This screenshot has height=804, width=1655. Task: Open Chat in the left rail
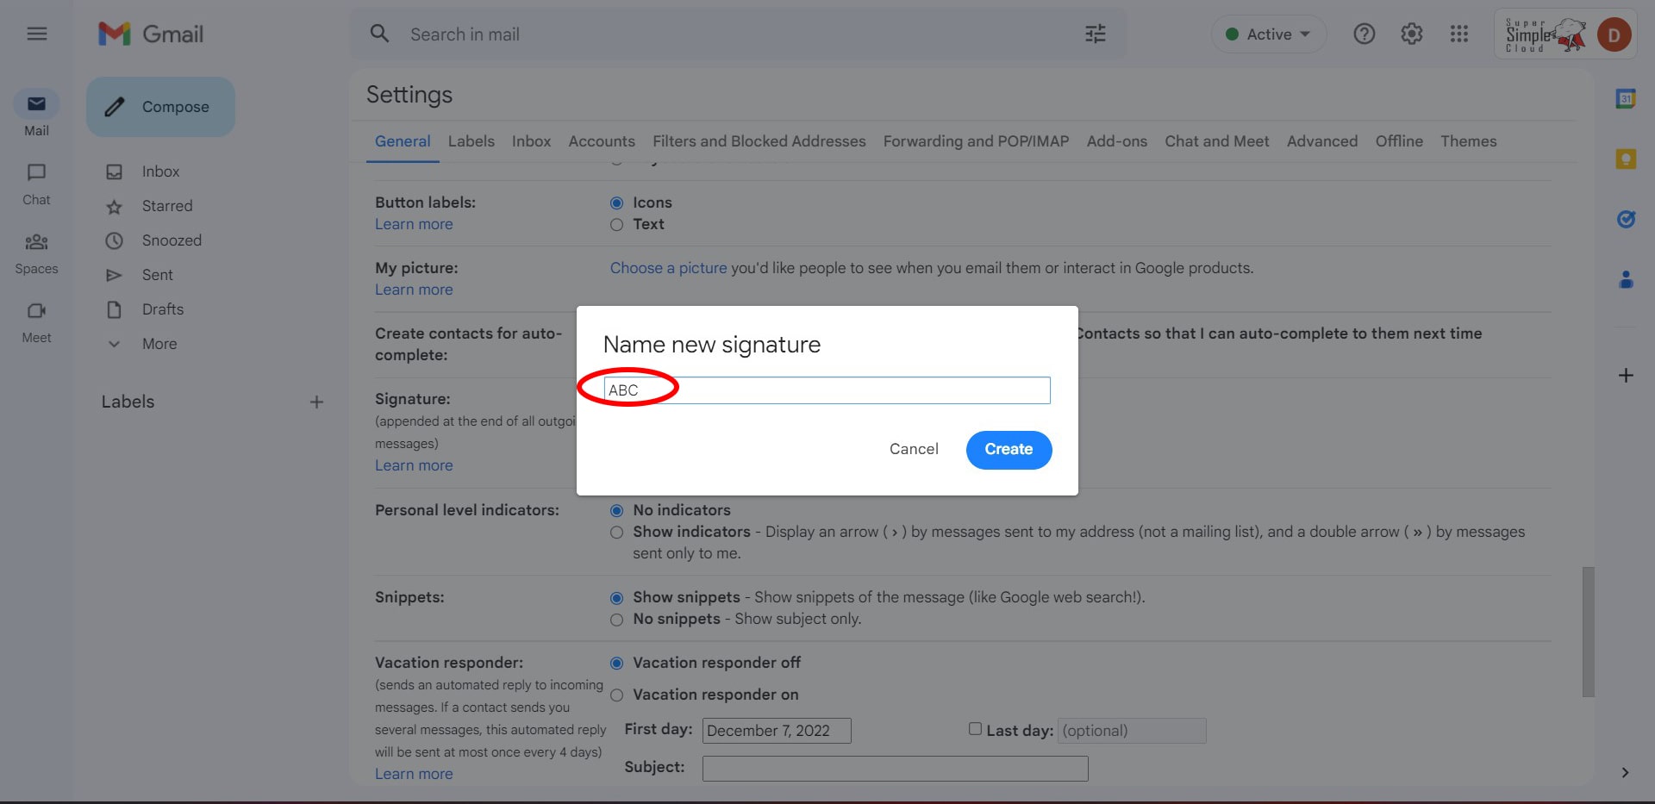tap(36, 184)
